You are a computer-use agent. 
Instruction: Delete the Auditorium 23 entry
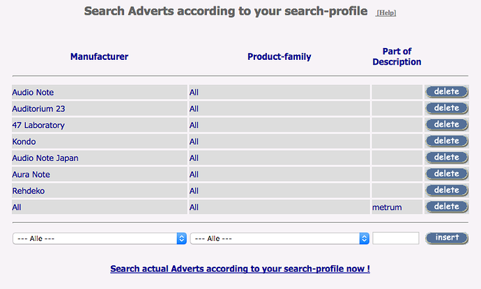447,108
